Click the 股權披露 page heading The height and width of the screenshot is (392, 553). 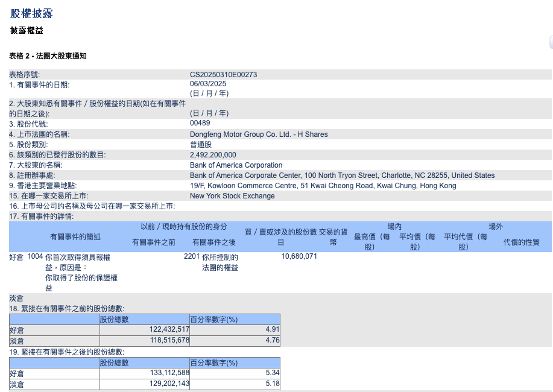pos(35,13)
